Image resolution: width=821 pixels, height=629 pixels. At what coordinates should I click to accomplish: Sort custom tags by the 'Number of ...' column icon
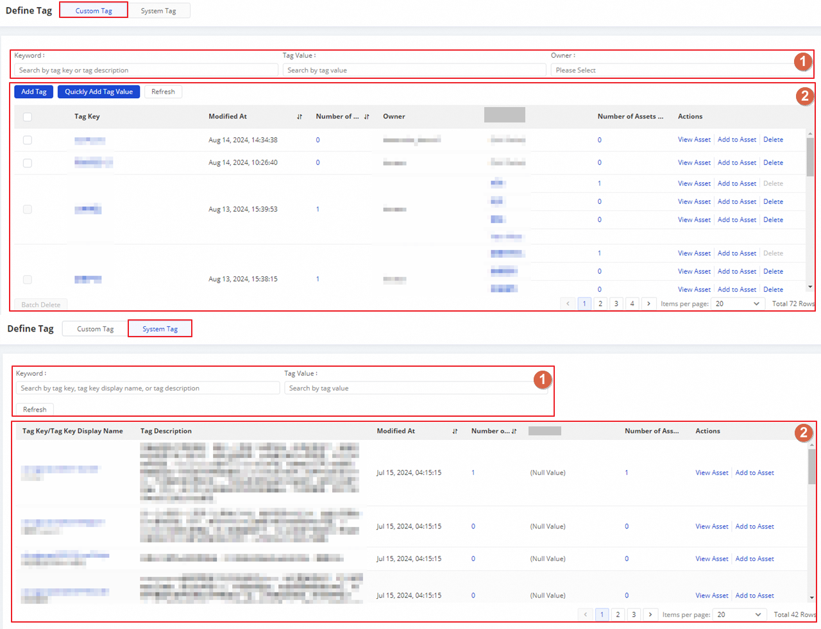click(367, 117)
